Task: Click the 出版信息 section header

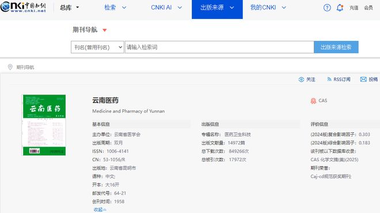Action: pos(210,124)
